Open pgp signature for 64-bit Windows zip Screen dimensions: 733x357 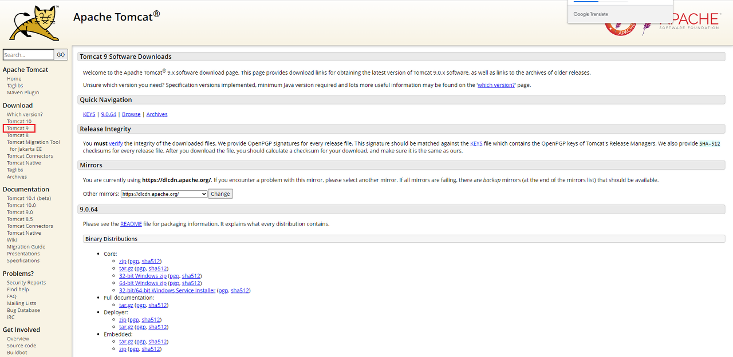point(175,283)
